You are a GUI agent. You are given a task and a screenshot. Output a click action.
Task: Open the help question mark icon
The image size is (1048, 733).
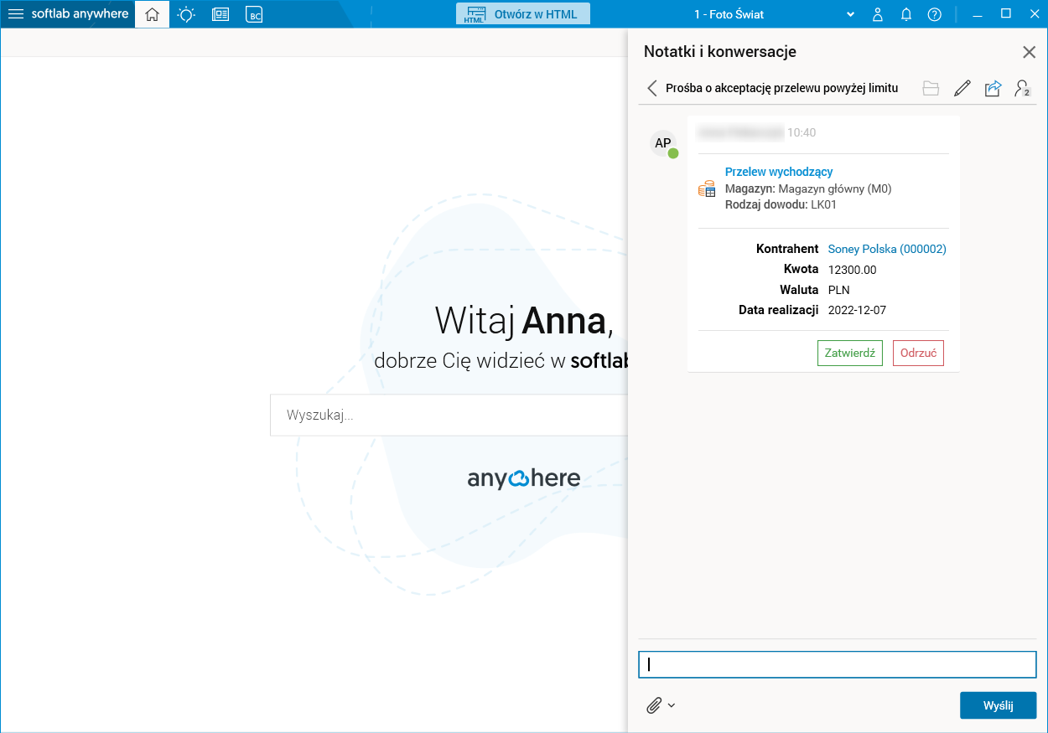click(x=935, y=14)
